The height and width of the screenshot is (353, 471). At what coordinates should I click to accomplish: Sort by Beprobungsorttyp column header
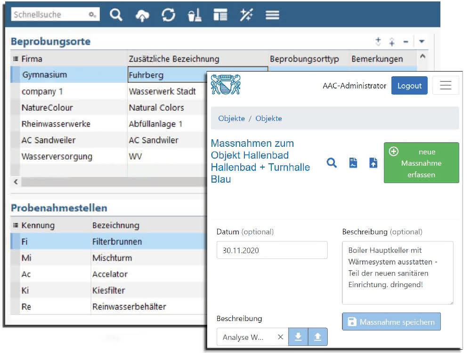coord(304,59)
